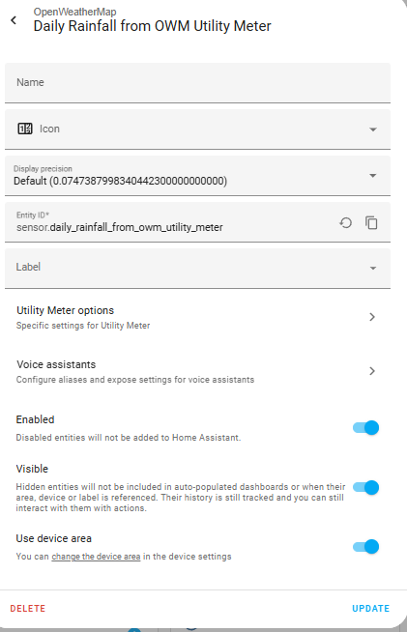The height and width of the screenshot is (632, 407).
Task: Open the Icon picker dropdown arrow
Action: (x=373, y=129)
